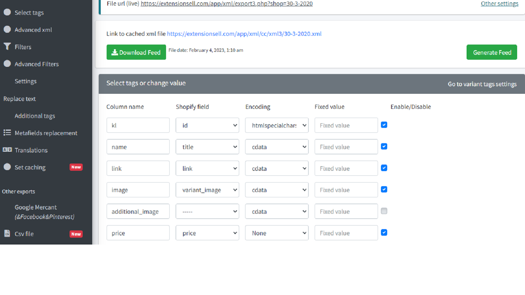This screenshot has width=525, height=295.
Task: Open the Go to variant tags settings link
Action: [482, 84]
